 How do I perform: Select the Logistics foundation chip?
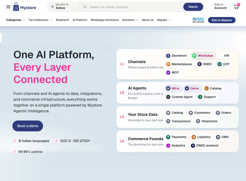pos(201,137)
